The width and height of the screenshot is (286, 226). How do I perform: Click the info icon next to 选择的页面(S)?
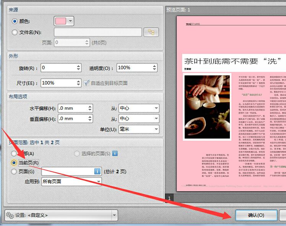pyautogui.click(x=115, y=153)
